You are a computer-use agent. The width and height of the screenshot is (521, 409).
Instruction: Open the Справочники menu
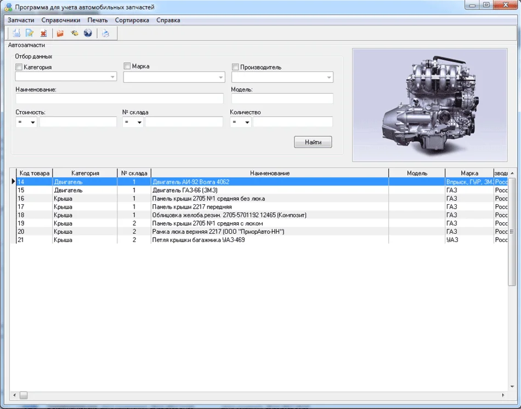pyautogui.click(x=61, y=20)
